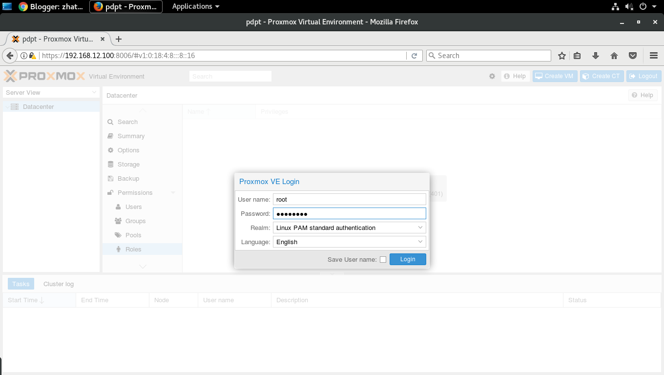Click the Help button beside the gear icon
The height and width of the screenshot is (375, 664).
click(515, 76)
